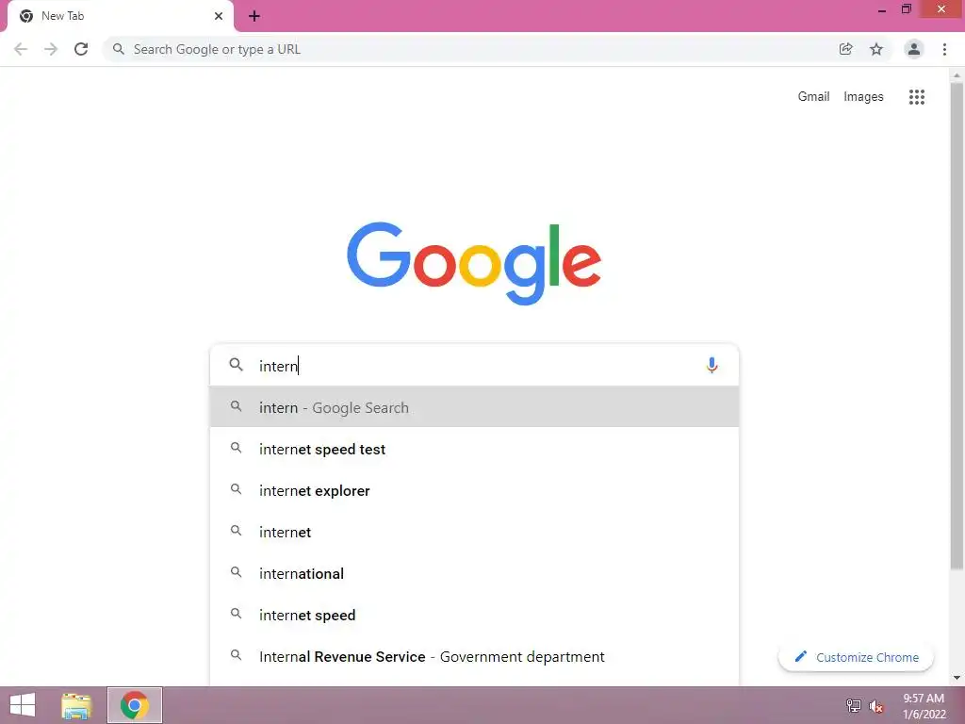Click the scrollbar down arrow
The height and width of the screenshot is (724, 965).
tap(957, 678)
